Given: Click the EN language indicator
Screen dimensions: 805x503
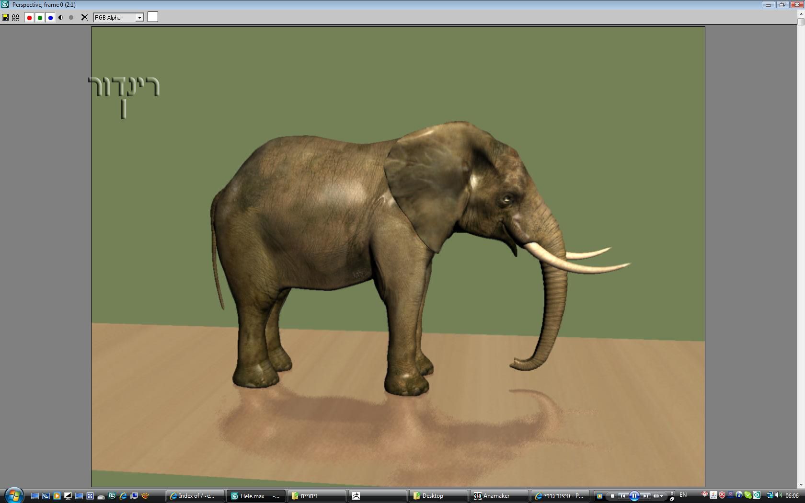Looking at the screenshot, I should pos(683,495).
